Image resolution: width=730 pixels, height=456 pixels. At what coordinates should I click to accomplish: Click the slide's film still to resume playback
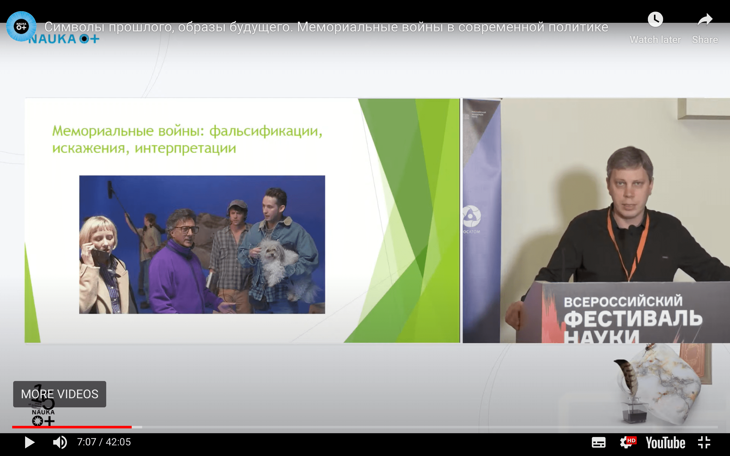(x=202, y=244)
